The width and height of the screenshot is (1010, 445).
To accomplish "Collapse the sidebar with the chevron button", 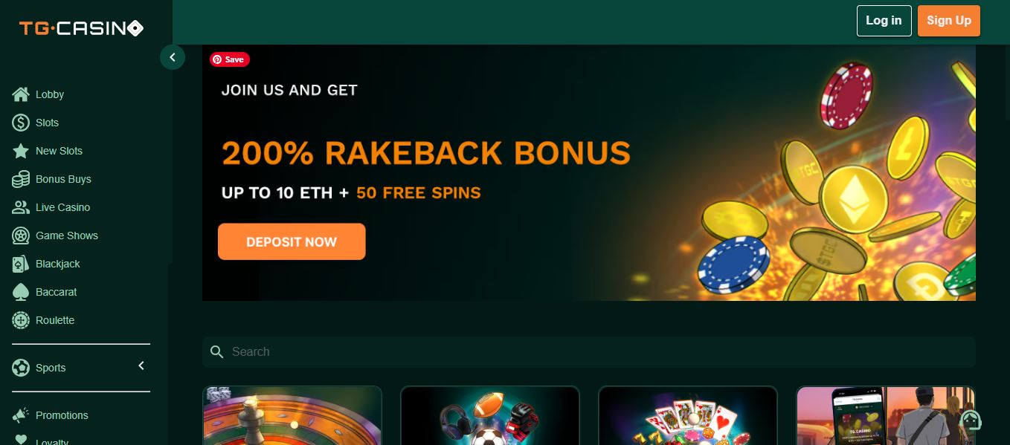I will [x=173, y=57].
